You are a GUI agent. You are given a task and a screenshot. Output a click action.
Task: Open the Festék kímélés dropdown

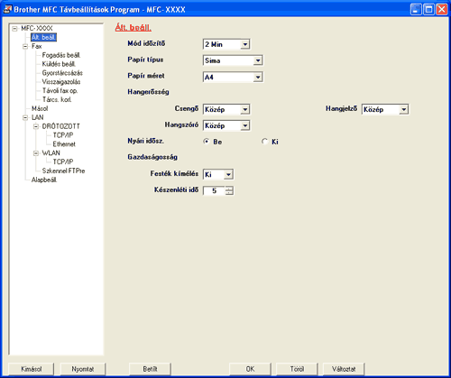228,174
